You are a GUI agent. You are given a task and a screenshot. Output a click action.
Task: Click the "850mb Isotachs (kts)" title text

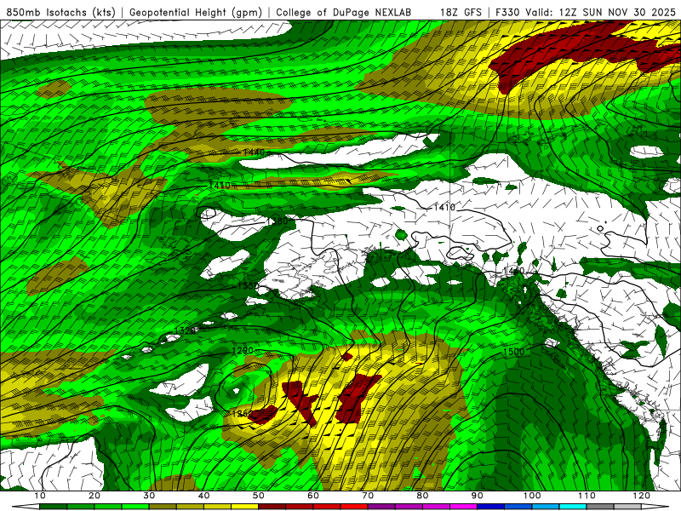[x=60, y=13]
